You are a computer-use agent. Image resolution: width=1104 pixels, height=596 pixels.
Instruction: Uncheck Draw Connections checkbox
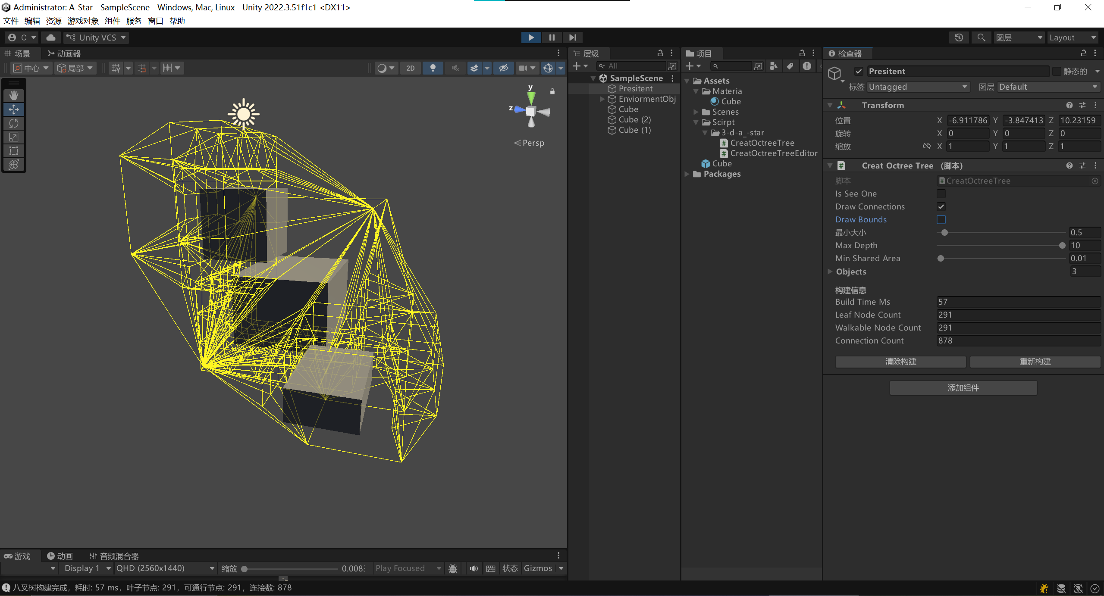(x=941, y=207)
